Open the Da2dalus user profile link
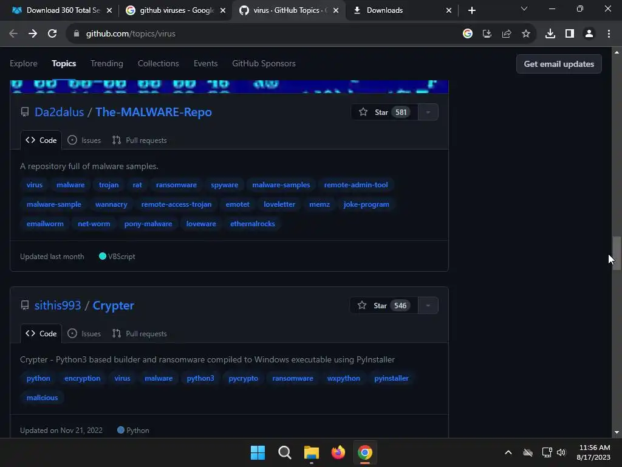The image size is (622, 467). (59, 112)
